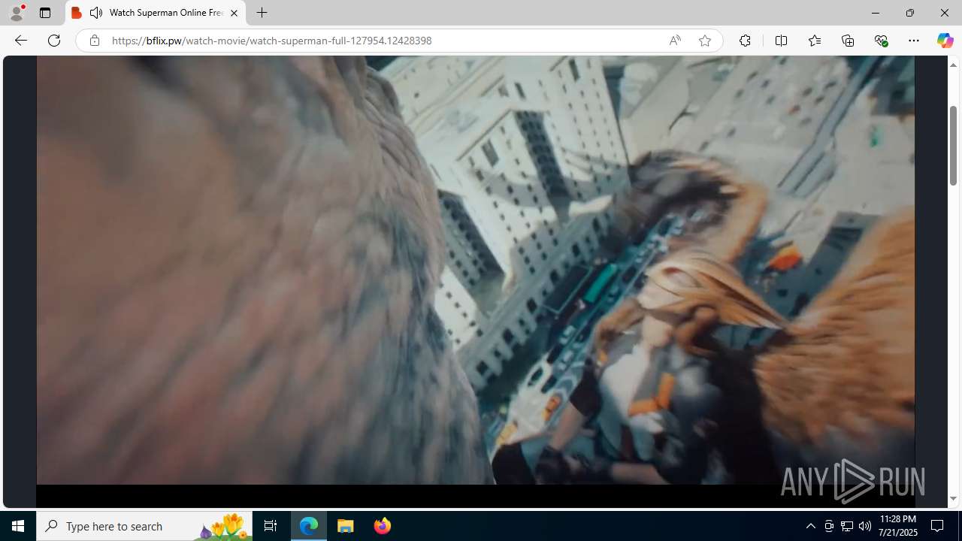Close the Watch Superman tab
The width and height of the screenshot is (962, 541).
point(234,13)
